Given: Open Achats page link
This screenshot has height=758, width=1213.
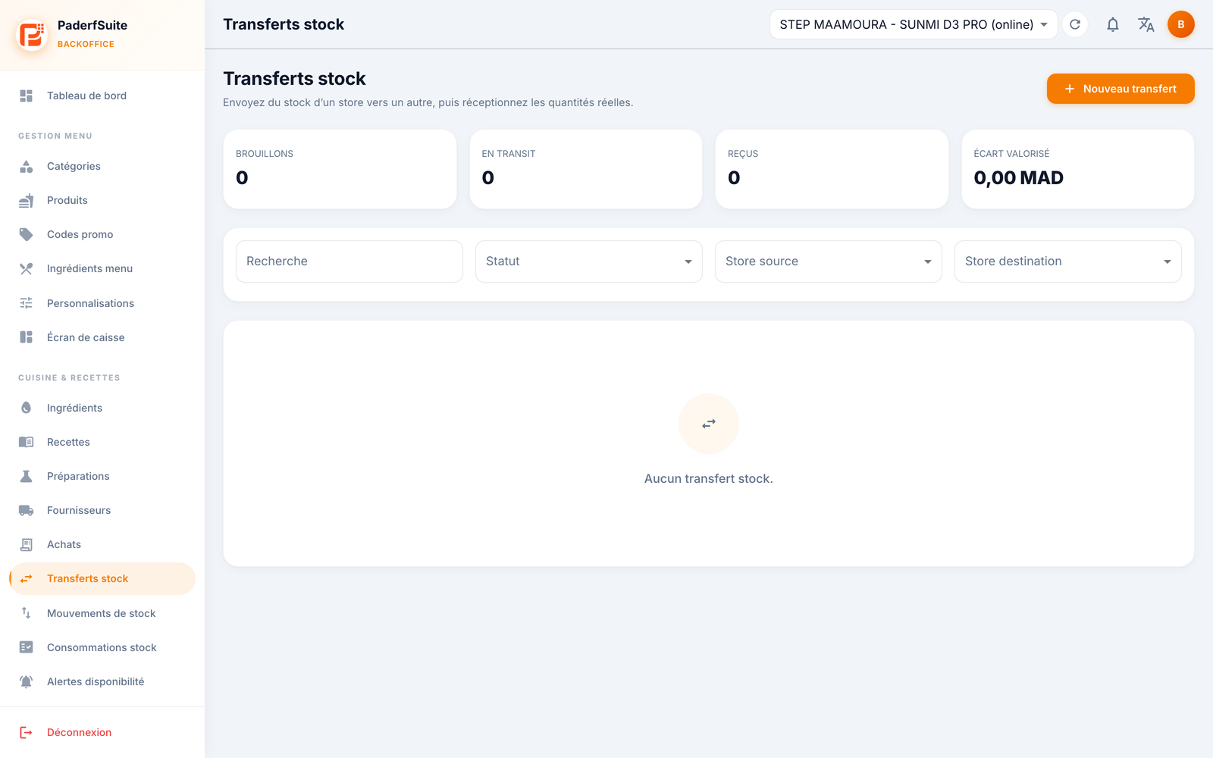Looking at the screenshot, I should click(x=102, y=544).
